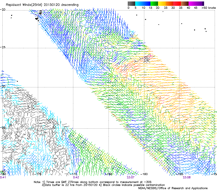
Task: Click the legend value 45
Action: click(196, 8)
